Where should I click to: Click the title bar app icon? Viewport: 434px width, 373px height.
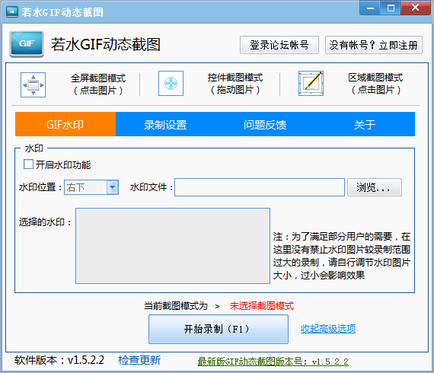click(12, 11)
